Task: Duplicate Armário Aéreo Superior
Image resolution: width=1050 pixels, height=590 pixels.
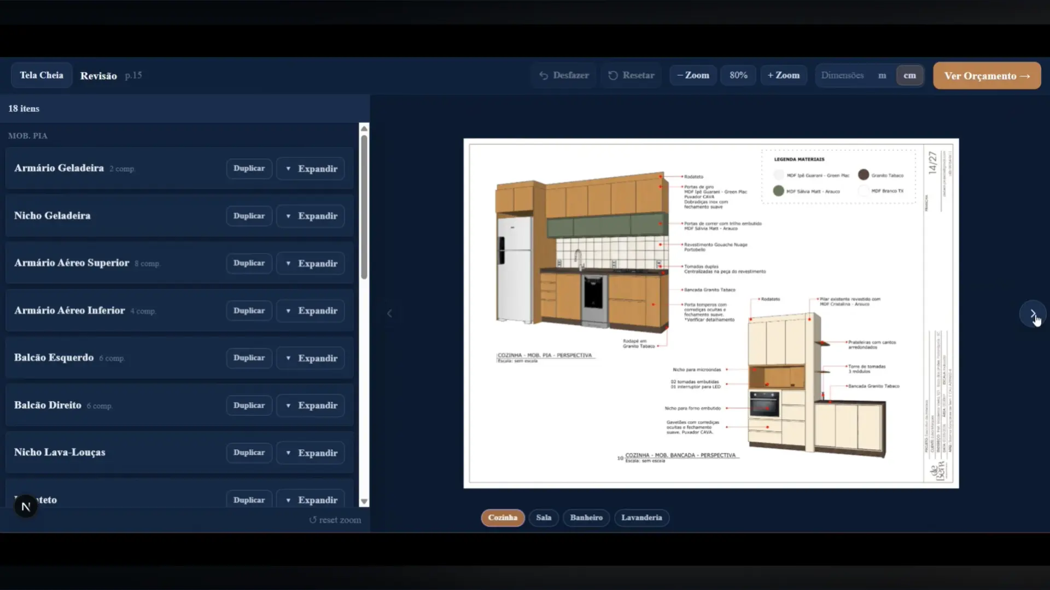Action: tap(249, 263)
